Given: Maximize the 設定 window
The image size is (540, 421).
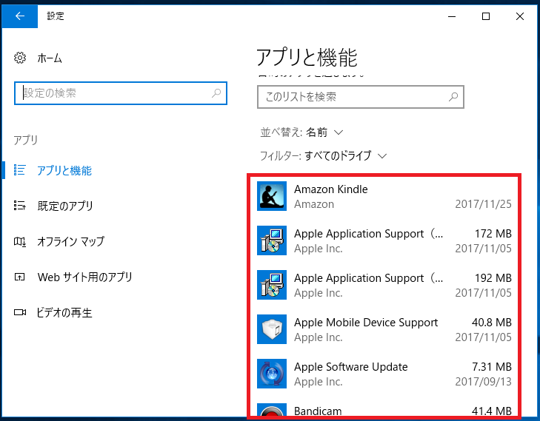Looking at the screenshot, I should (x=486, y=16).
